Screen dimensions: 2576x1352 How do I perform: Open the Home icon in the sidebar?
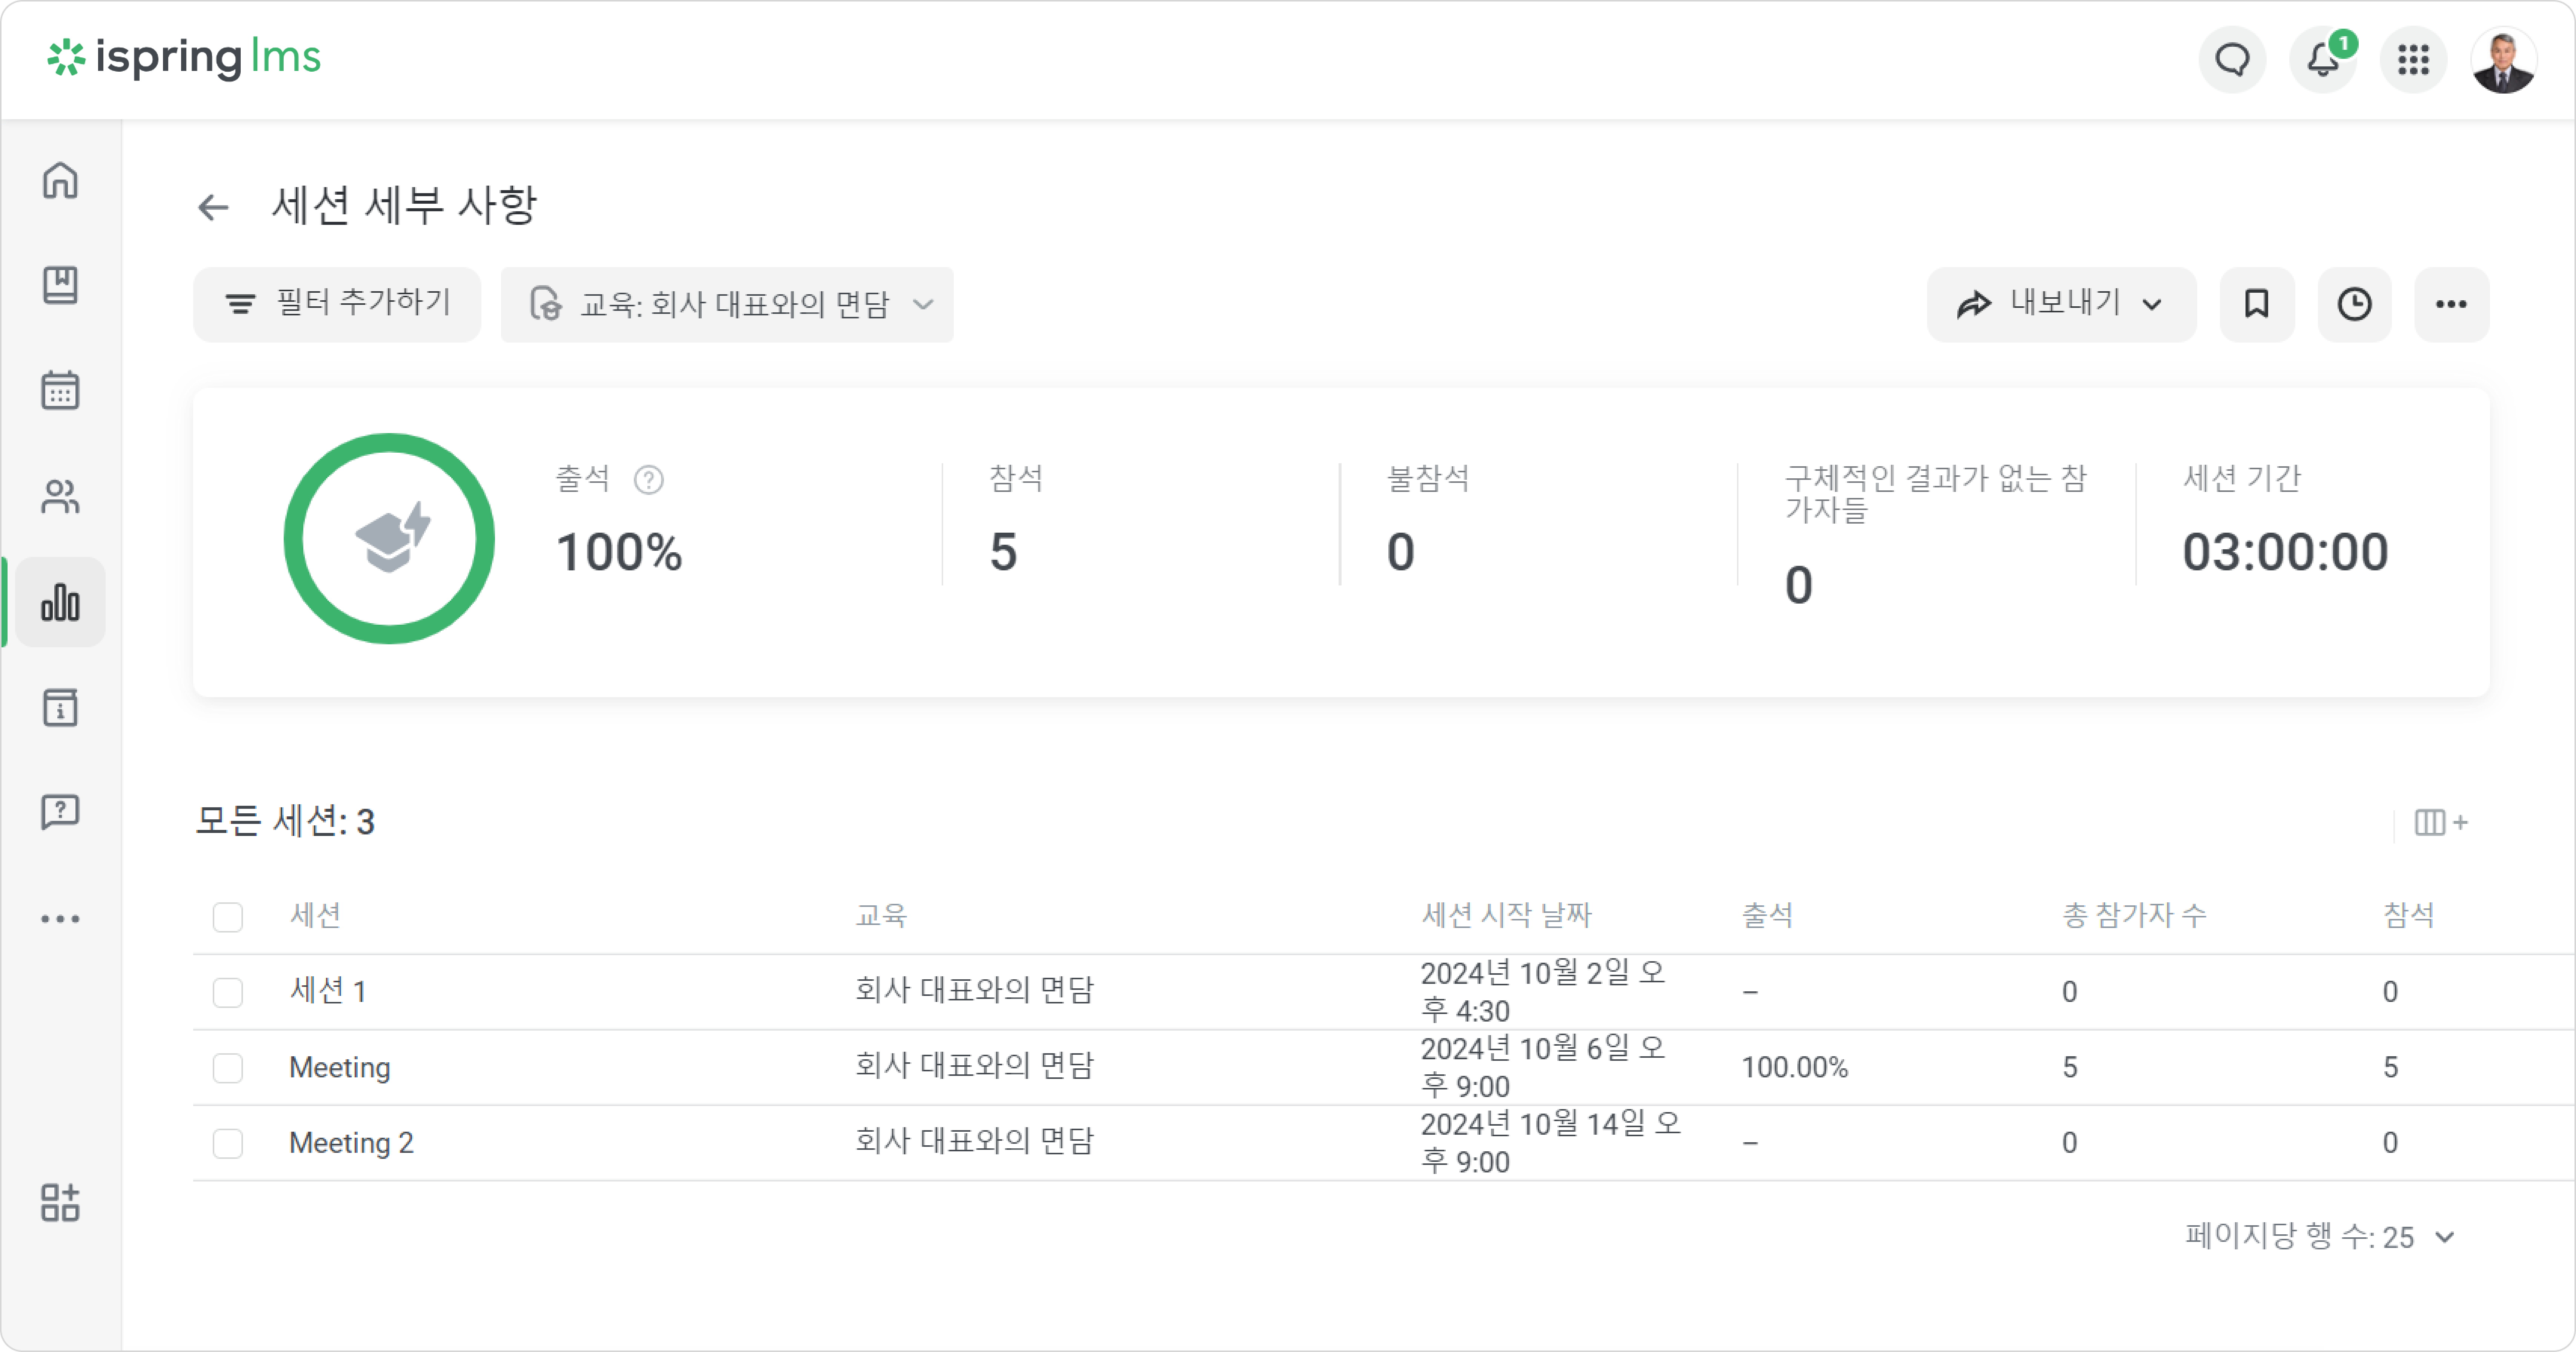coord(60,181)
